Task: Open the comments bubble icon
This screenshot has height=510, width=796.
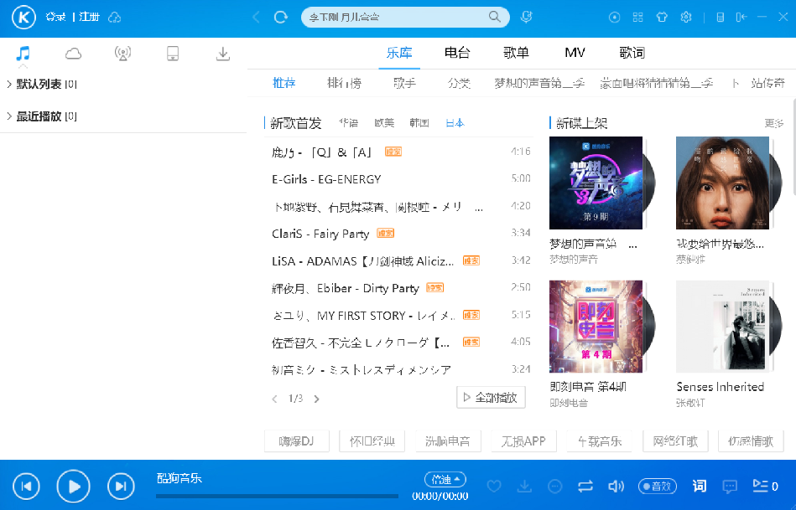Action: pyautogui.click(x=730, y=487)
